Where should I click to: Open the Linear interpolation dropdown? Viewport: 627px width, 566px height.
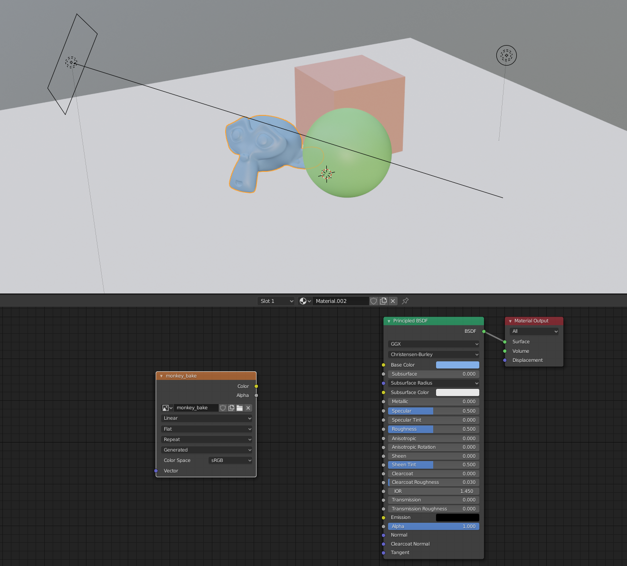click(207, 418)
